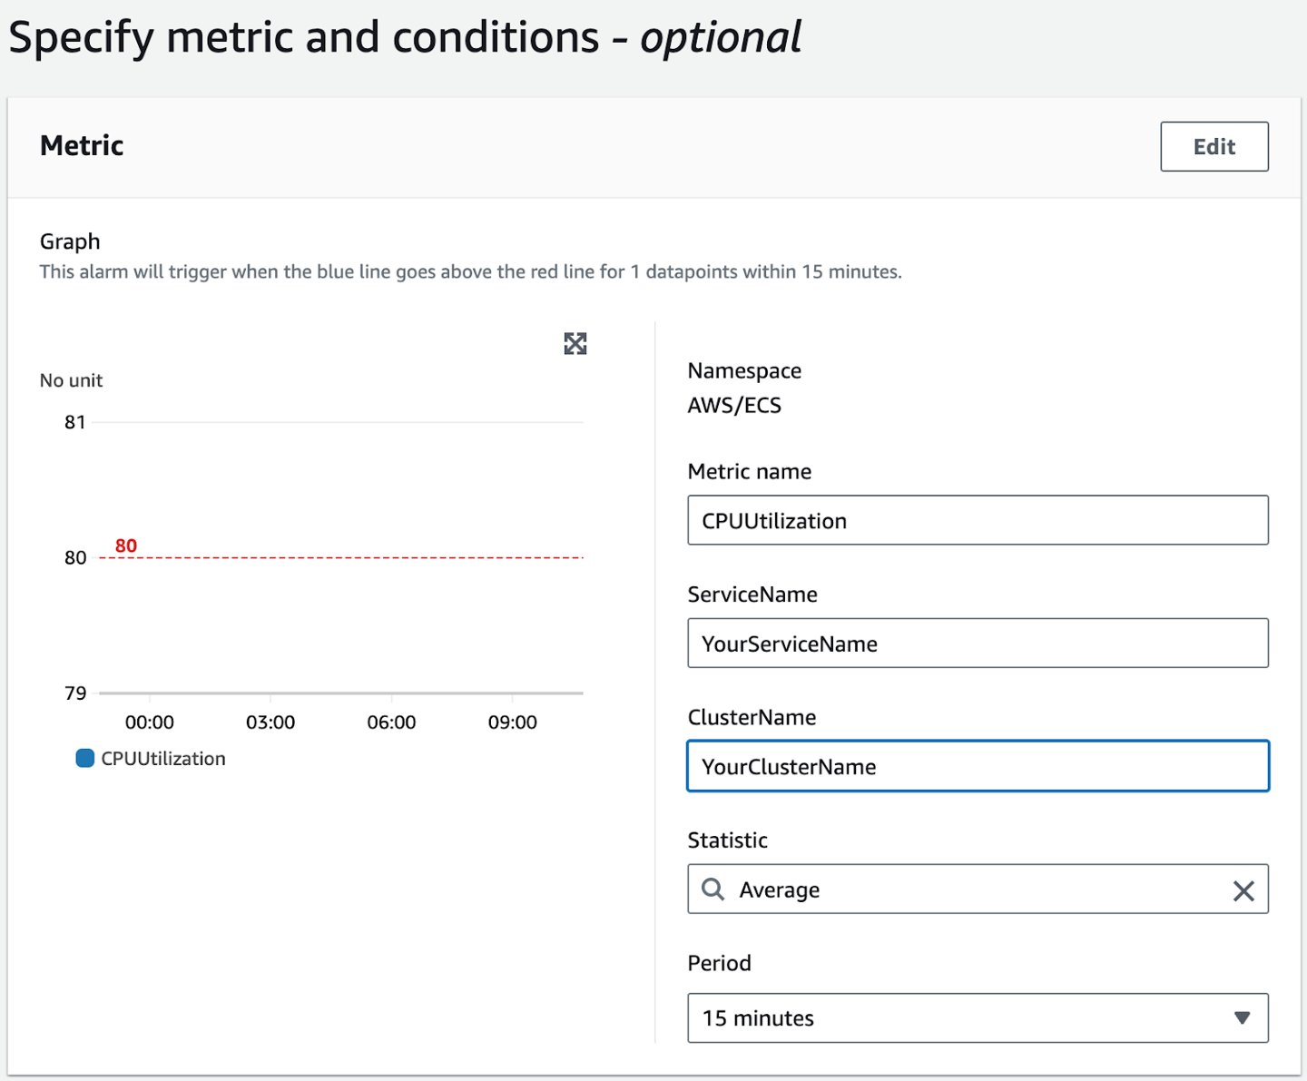
Task: Click the Period dropdown's triangle arrow
Action: (1243, 1018)
